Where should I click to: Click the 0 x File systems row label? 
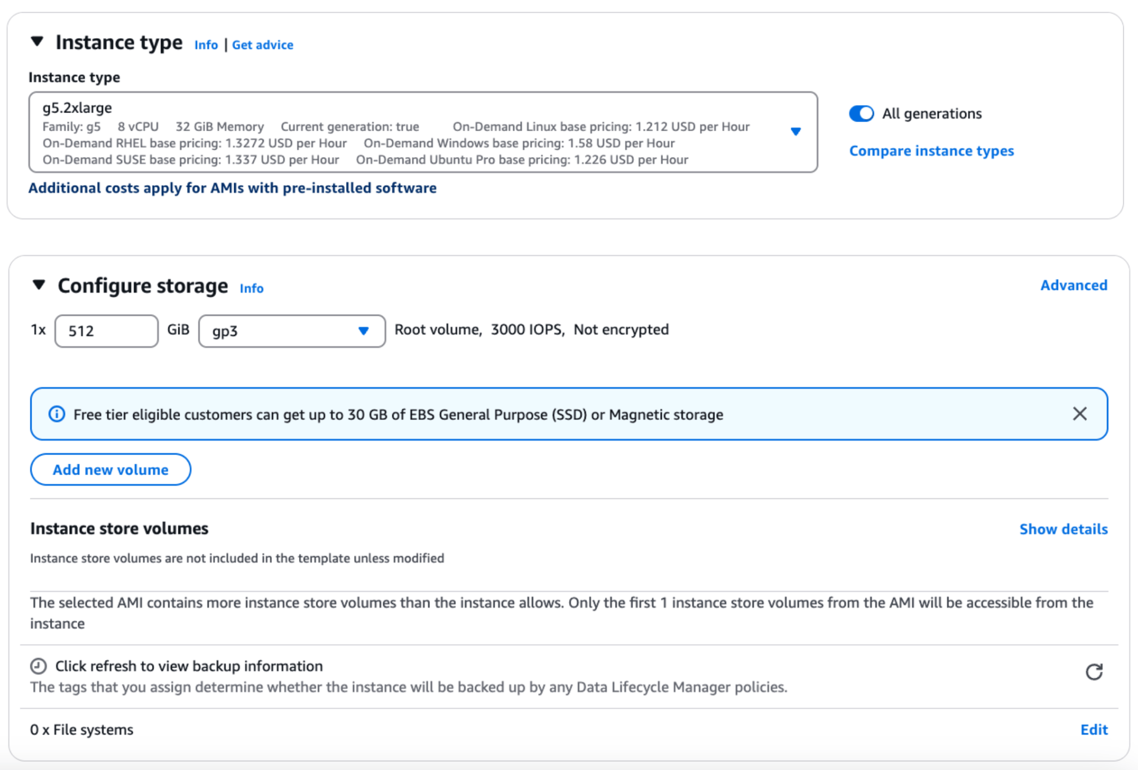(x=82, y=729)
